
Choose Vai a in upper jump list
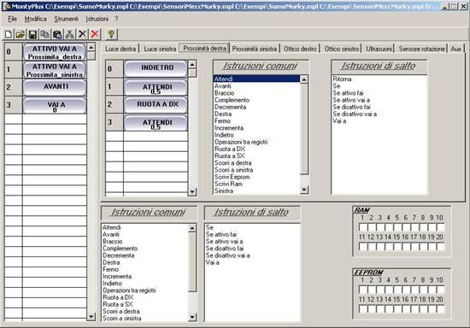[339, 121]
